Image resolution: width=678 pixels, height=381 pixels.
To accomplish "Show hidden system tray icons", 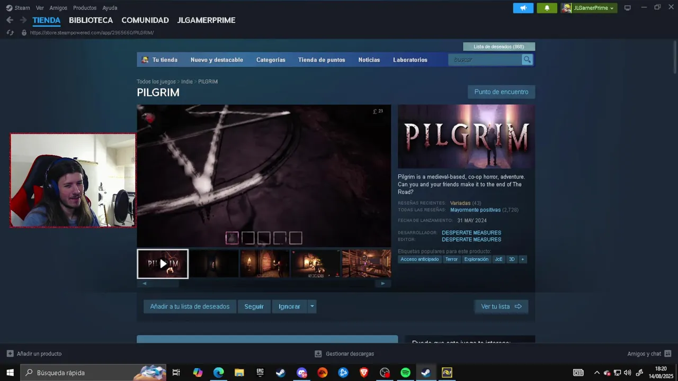I will click(x=597, y=373).
